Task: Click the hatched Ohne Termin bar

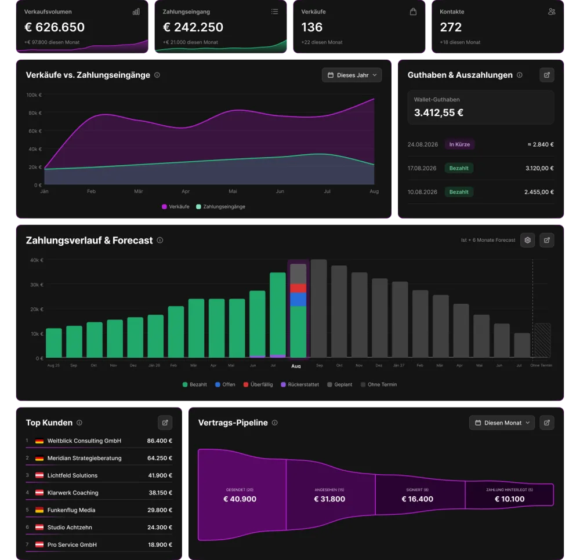Action: coord(543,340)
